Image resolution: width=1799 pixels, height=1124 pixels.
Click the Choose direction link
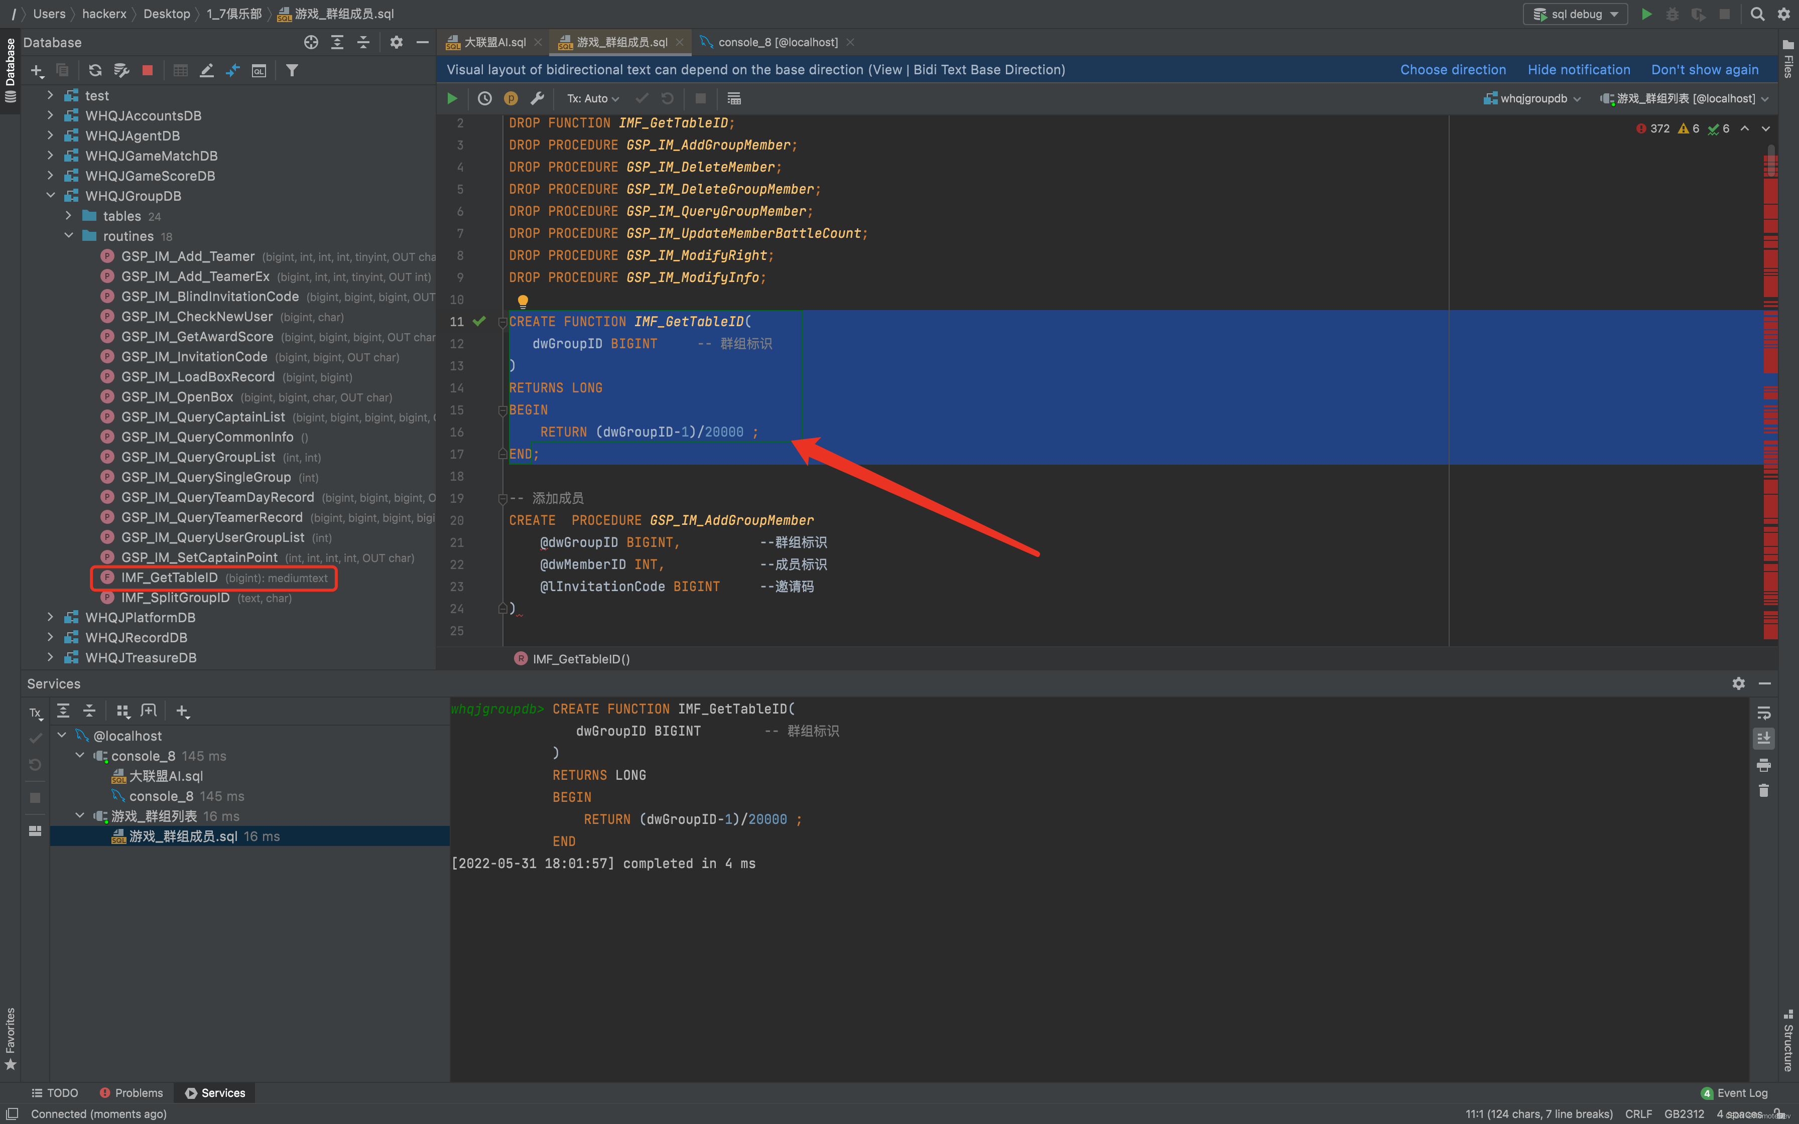pyautogui.click(x=1453, y=69)
